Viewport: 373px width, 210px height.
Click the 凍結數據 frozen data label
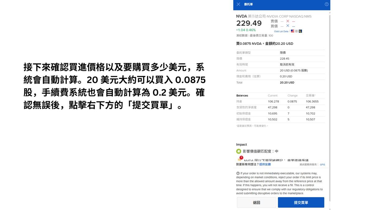point(242,35)
